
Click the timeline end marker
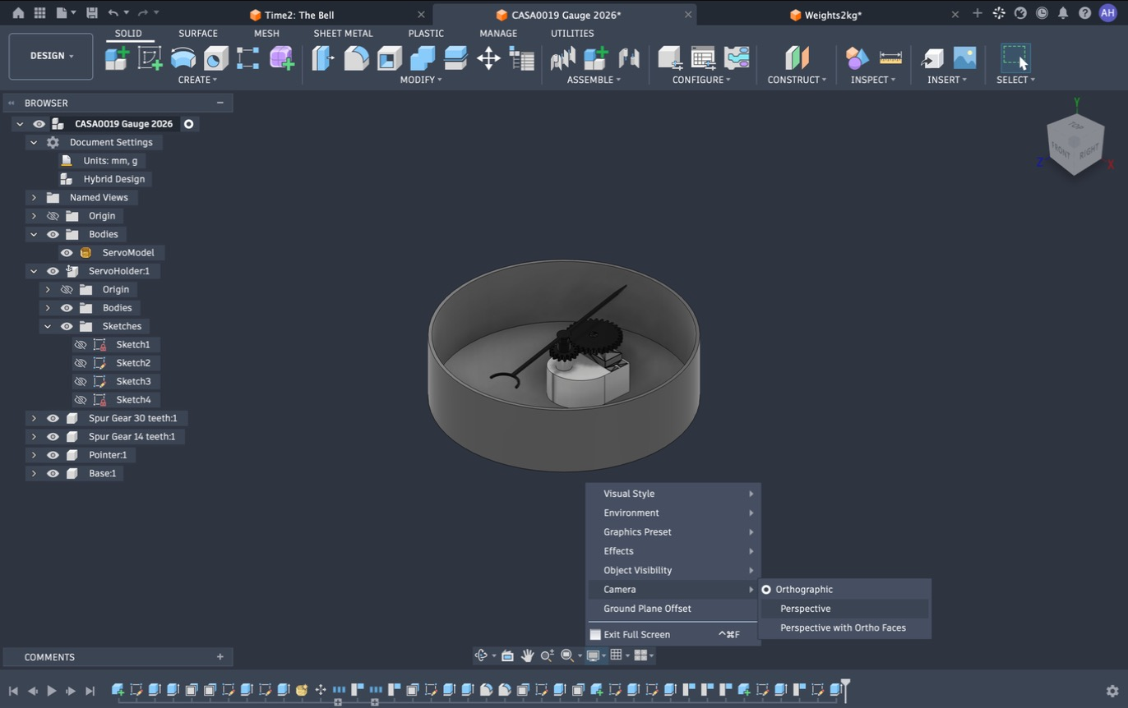pos(845,690)
